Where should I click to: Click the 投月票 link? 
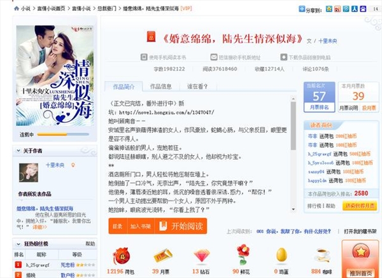pos(369,108)
